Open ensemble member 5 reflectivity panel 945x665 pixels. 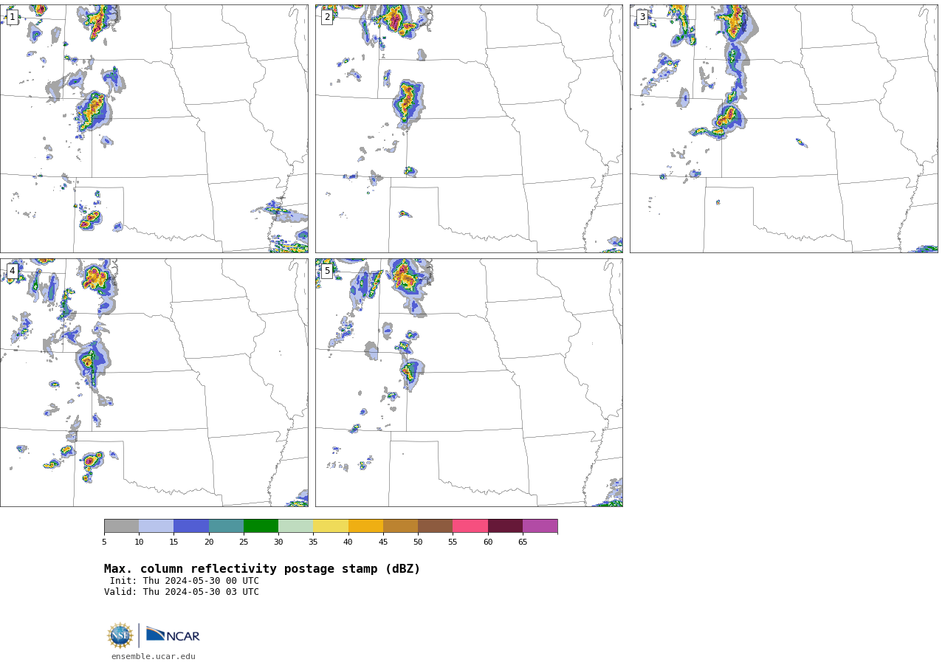coord(469,382)
